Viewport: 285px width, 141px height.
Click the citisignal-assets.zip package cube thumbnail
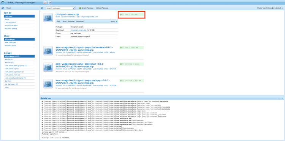pos(48,18)
